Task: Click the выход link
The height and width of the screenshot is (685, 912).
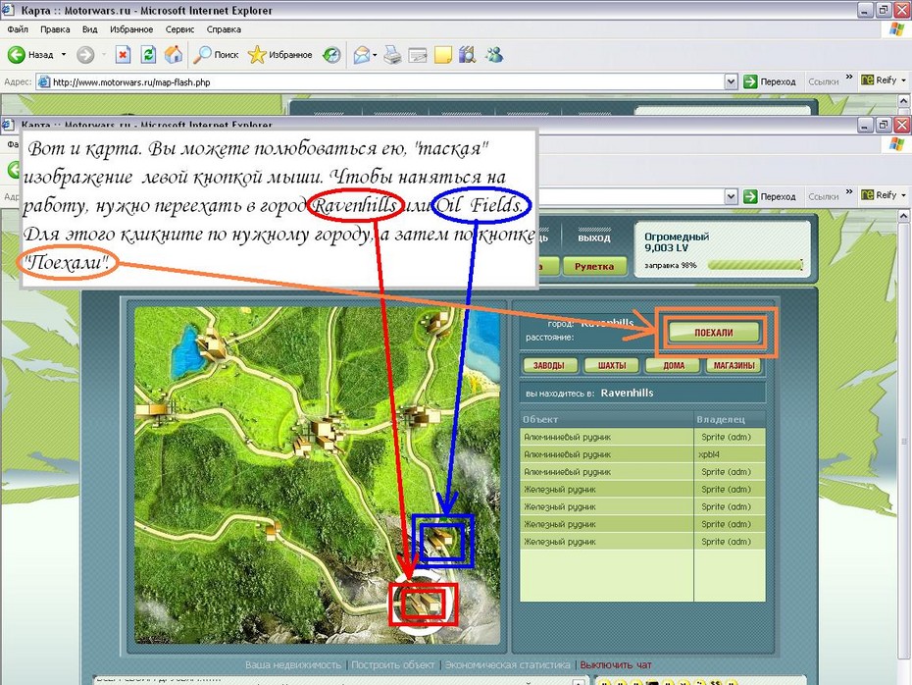Action: pos(594,237)
